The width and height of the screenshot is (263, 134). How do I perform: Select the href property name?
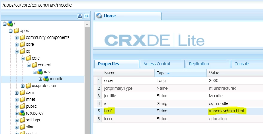pos(108,111)
